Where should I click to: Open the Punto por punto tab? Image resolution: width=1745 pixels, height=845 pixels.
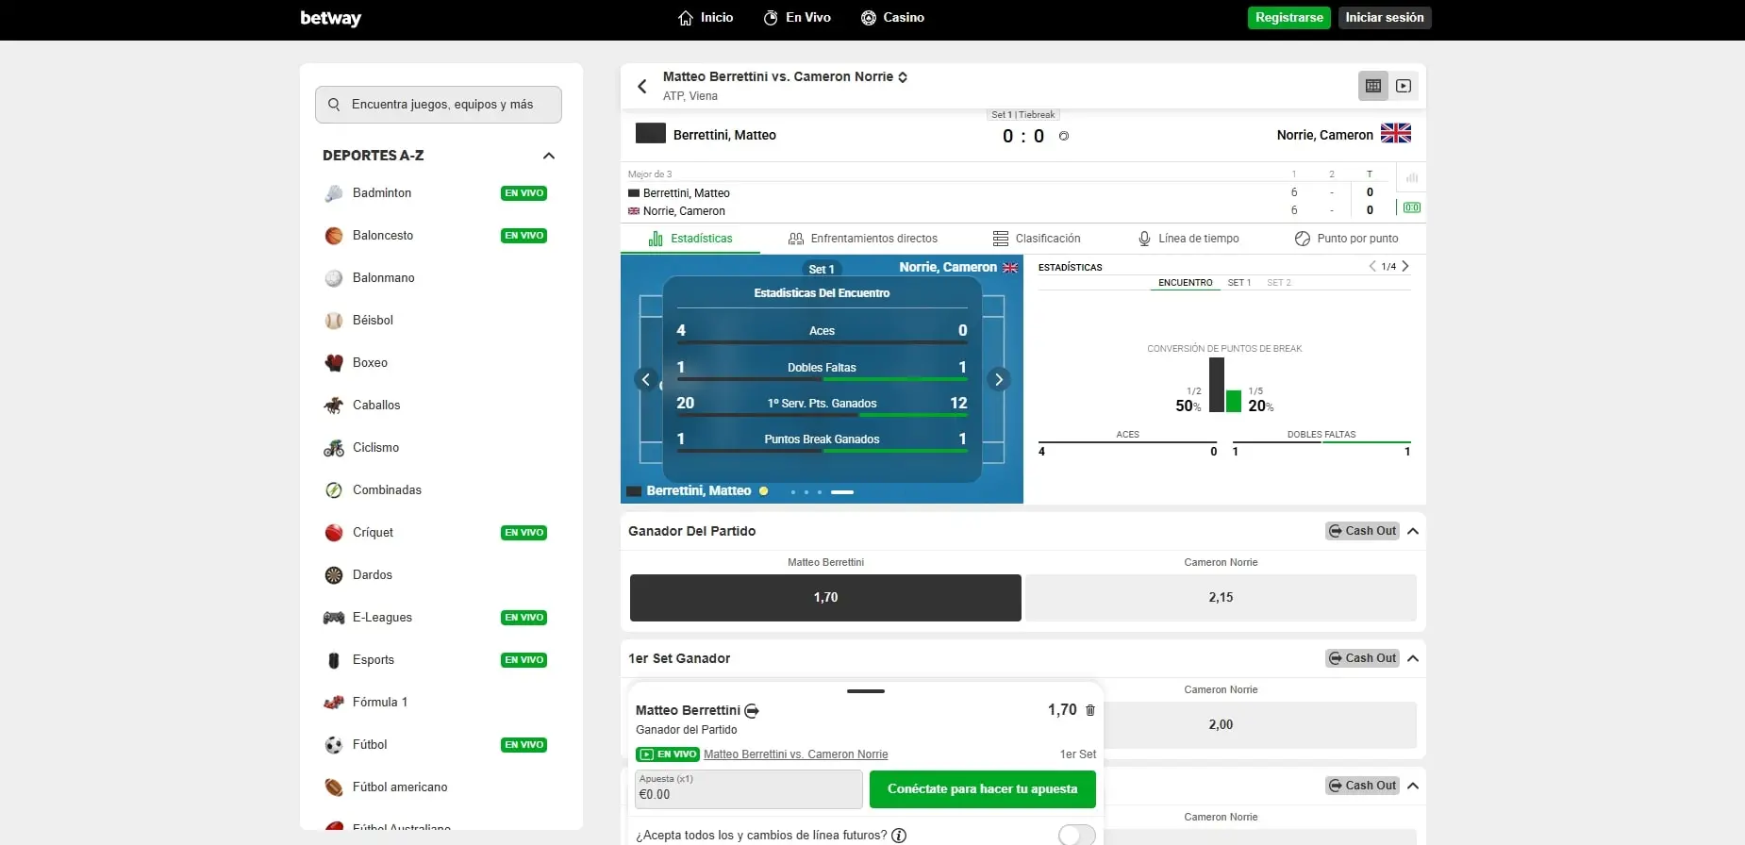[1347, 239]
